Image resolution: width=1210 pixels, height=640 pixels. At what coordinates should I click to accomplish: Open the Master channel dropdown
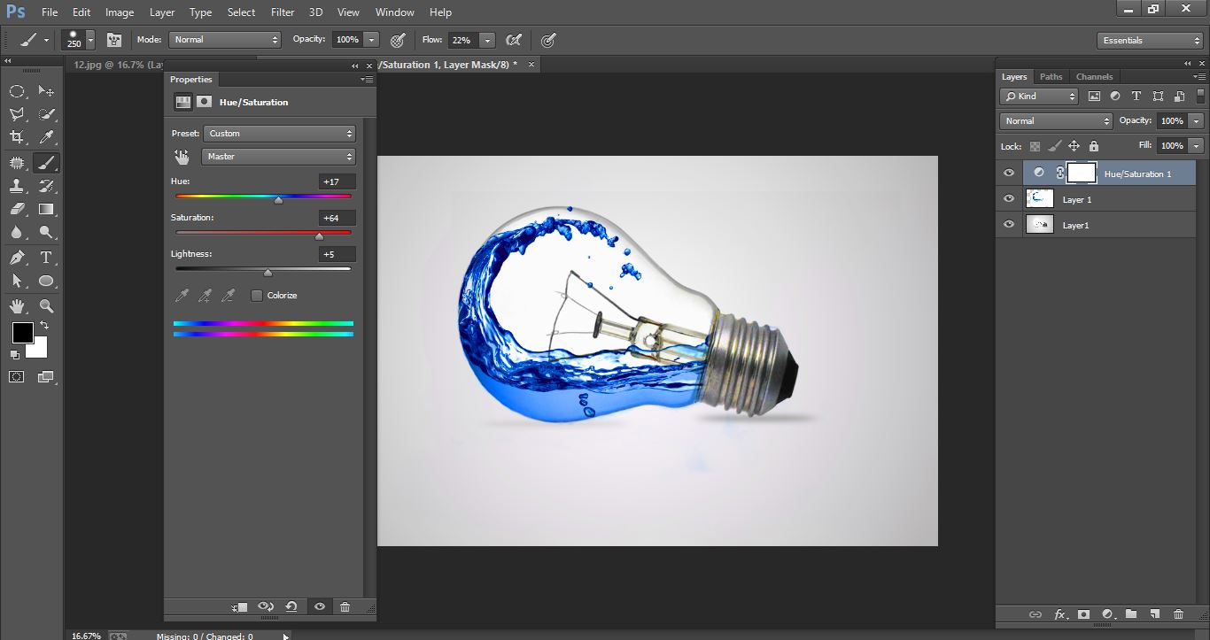(x=279, y=156)
